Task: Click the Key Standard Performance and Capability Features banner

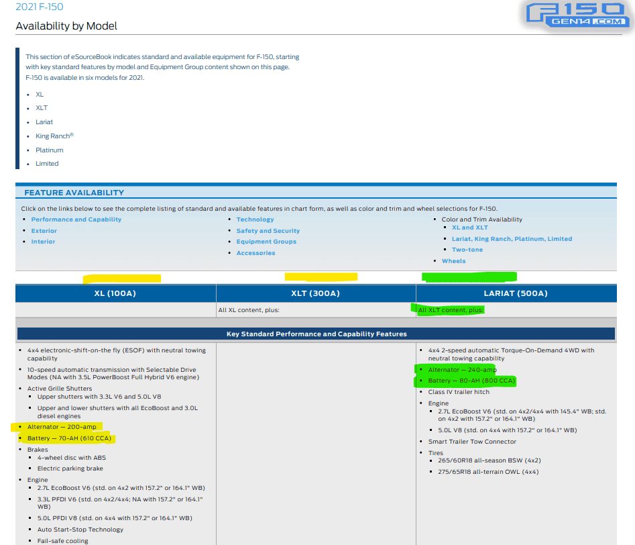Action: coord(316,334)
